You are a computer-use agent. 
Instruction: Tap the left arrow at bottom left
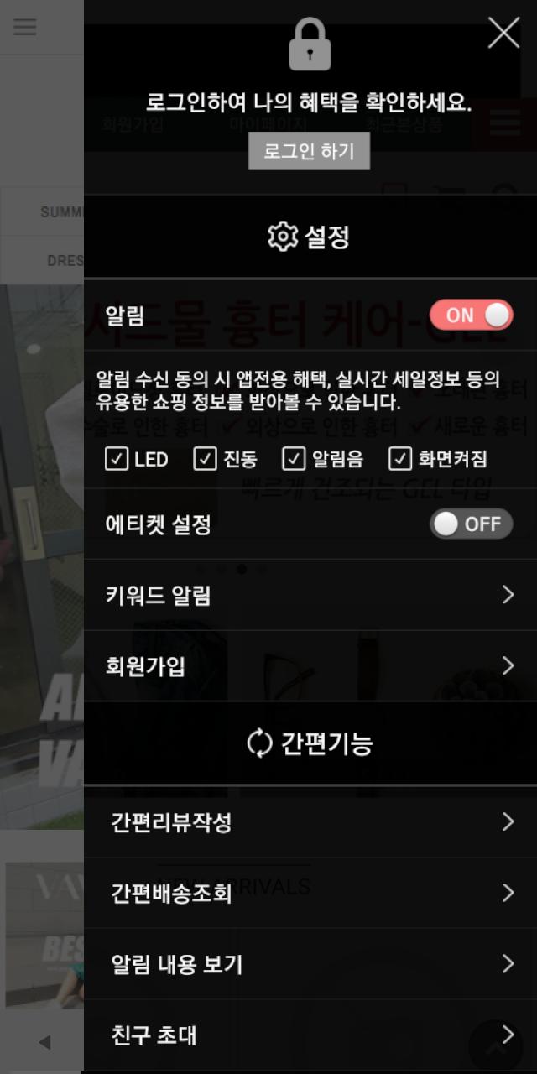(44, 1042)
